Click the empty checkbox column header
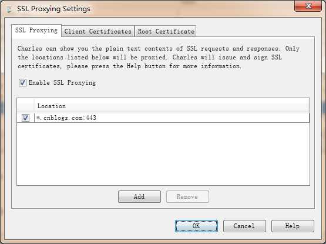 (26, 106)
